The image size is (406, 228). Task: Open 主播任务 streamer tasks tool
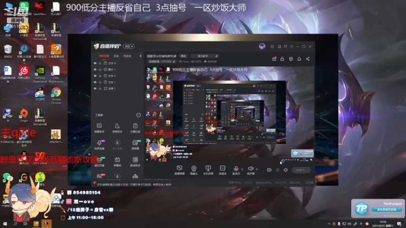tap(135, 128)
